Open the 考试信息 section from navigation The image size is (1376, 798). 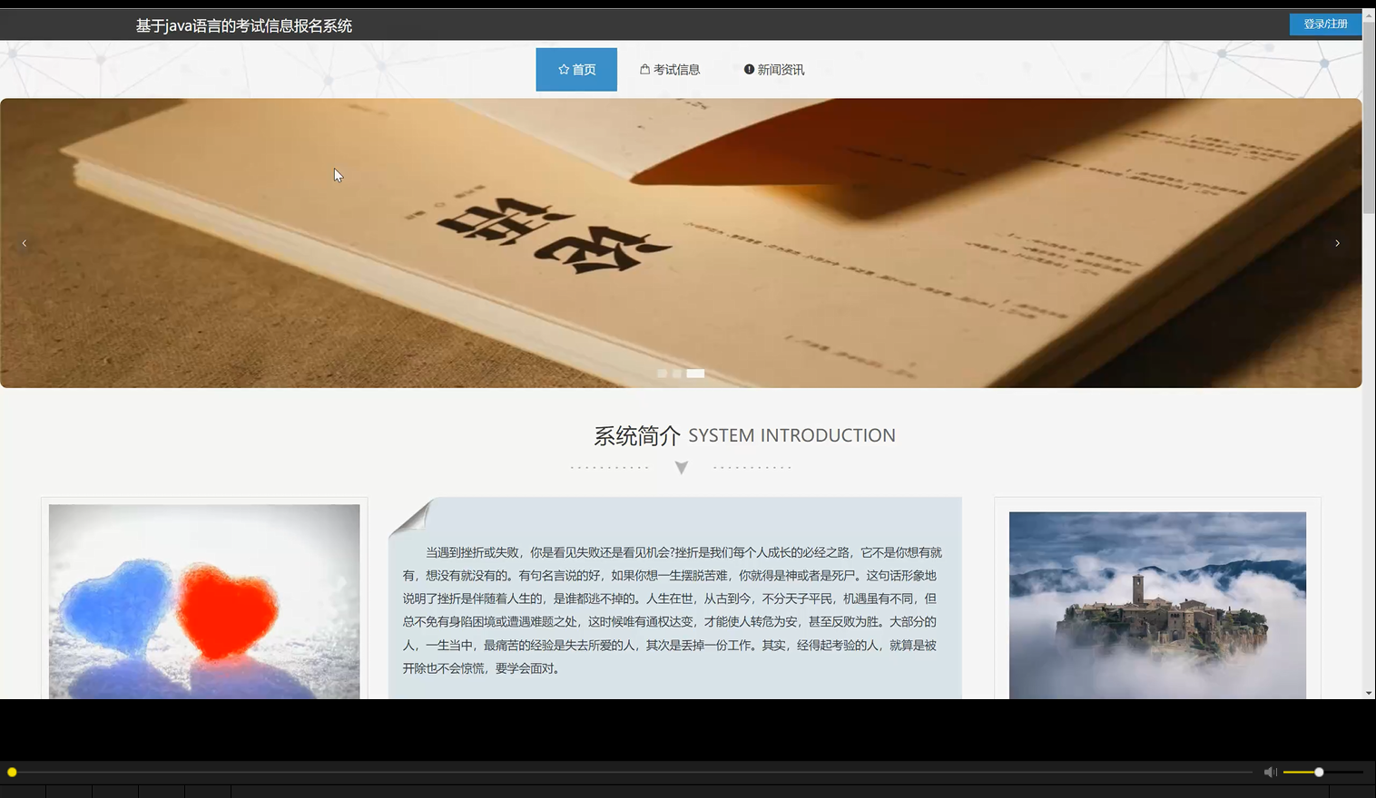[x=672, y=68]
